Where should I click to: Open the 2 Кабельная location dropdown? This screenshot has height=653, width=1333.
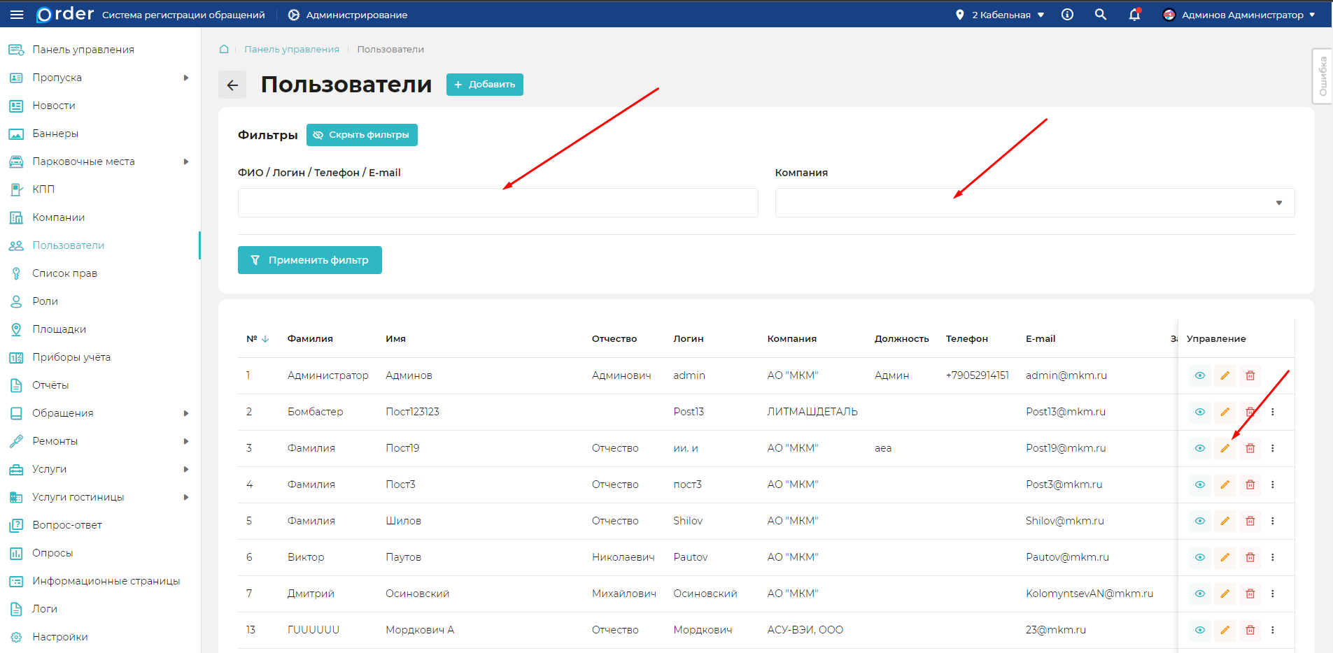(1001, 15)
